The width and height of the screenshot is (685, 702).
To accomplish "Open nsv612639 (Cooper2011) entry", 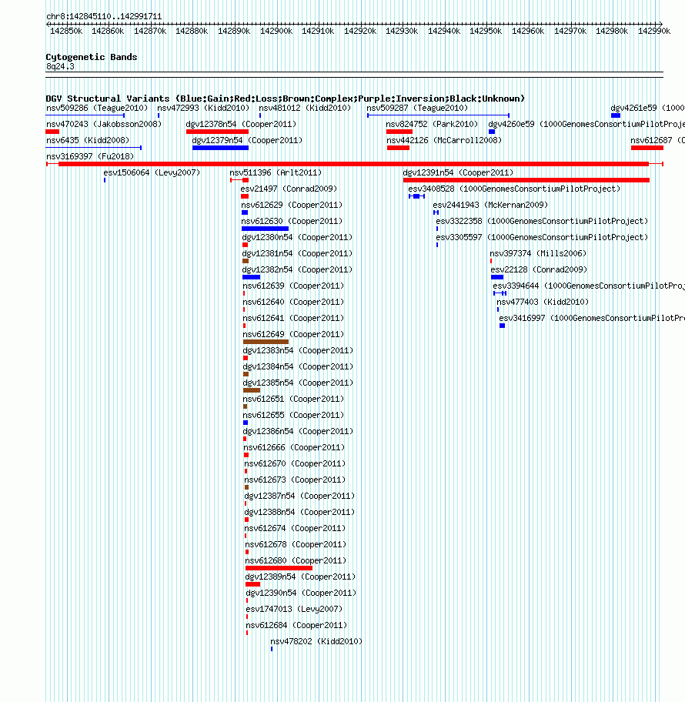I will click(293, 286).
